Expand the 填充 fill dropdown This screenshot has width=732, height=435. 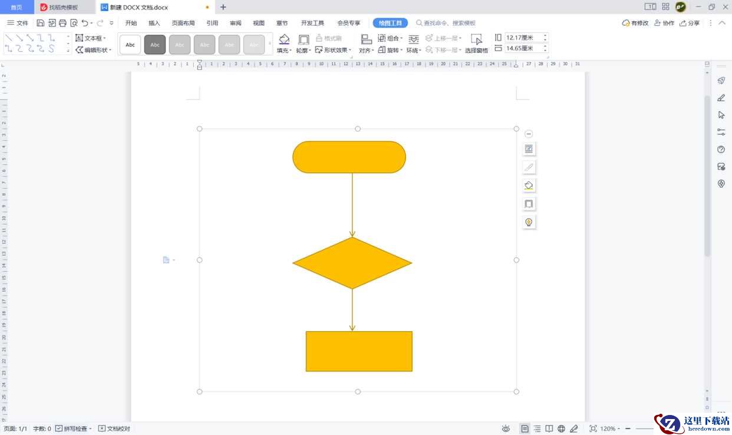(285, 51)
